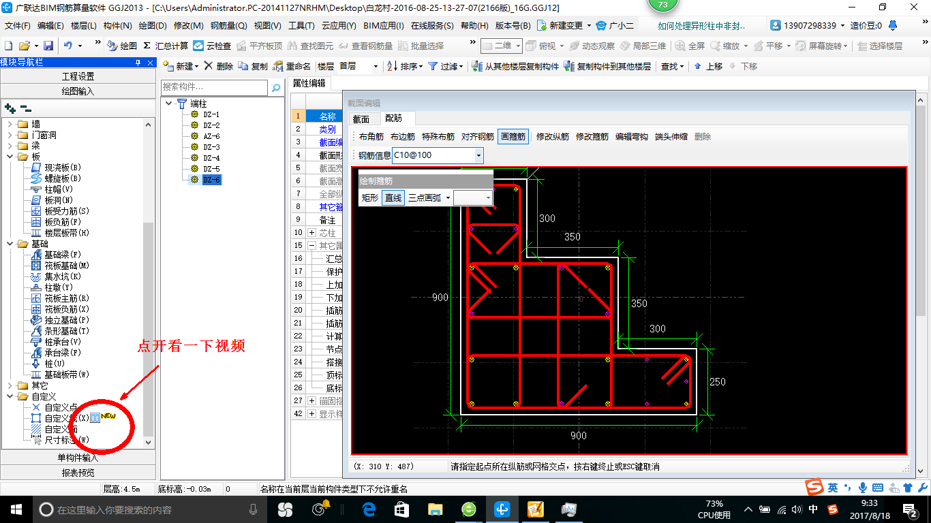Click 端头伸缩 button

click(x=671, y=136)
